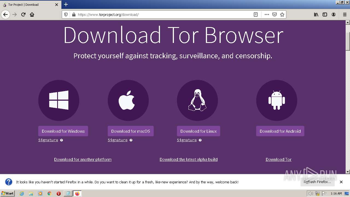Click Download for macOS button
Image resolution: width=350 pixels, height=197 pixels.
(131, 131)
